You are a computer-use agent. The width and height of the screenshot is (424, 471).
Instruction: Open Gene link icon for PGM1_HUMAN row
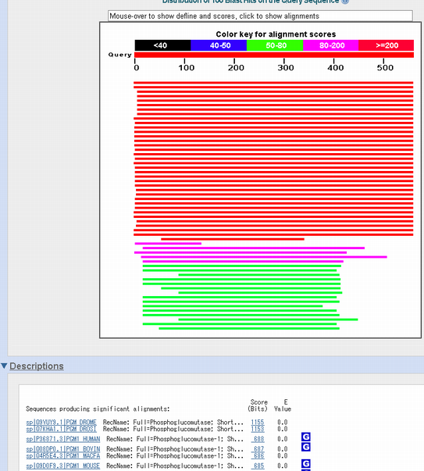(305, 437)
